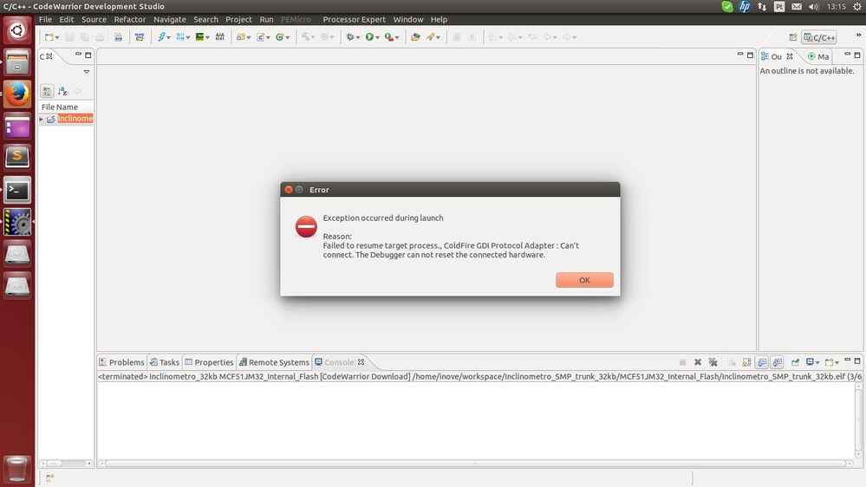
Task: Click the sound volume tray icon
Action: click(813, 7)
